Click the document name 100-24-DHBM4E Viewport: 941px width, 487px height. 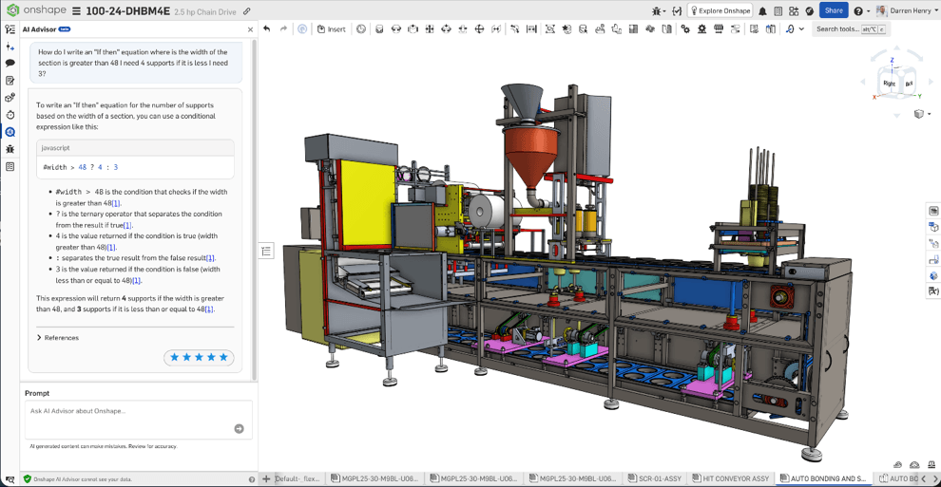[127, 10]
